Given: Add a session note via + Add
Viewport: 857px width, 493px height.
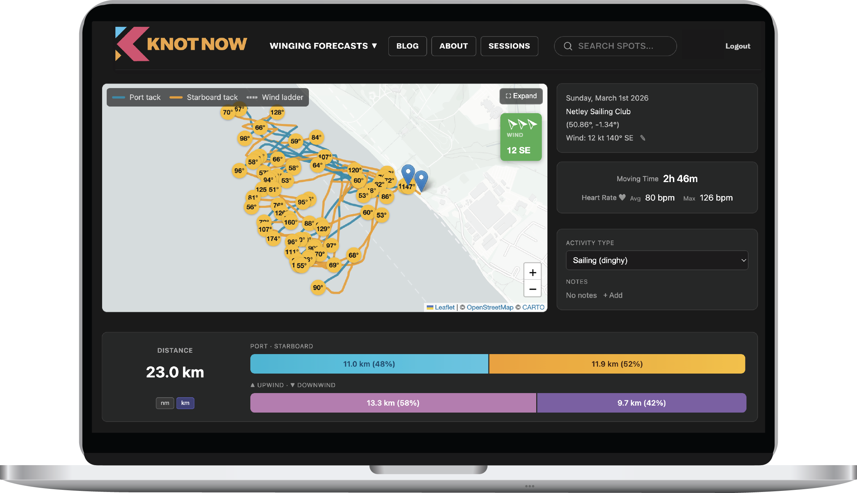Looking at the screenshot, I should (613, 295).
